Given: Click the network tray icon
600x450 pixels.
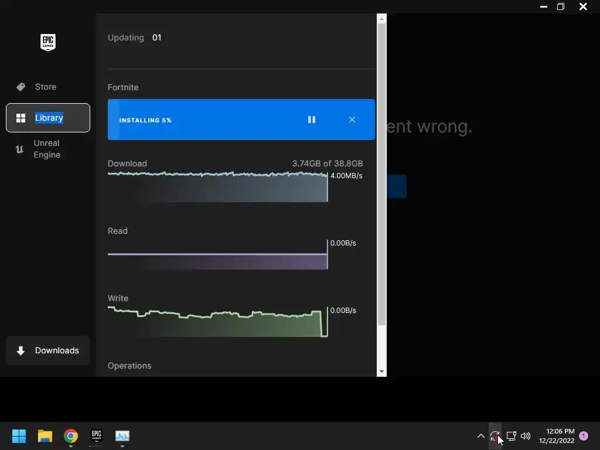Looking at the screenshot, I should 511,436.
